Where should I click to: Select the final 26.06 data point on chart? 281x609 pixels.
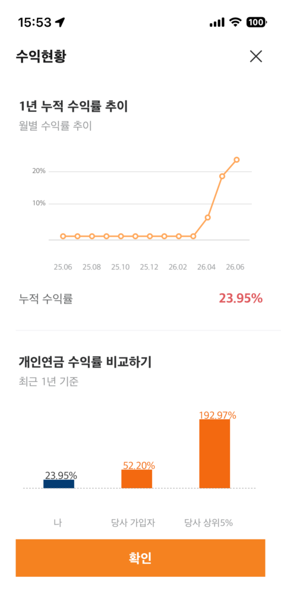(236, 159)
